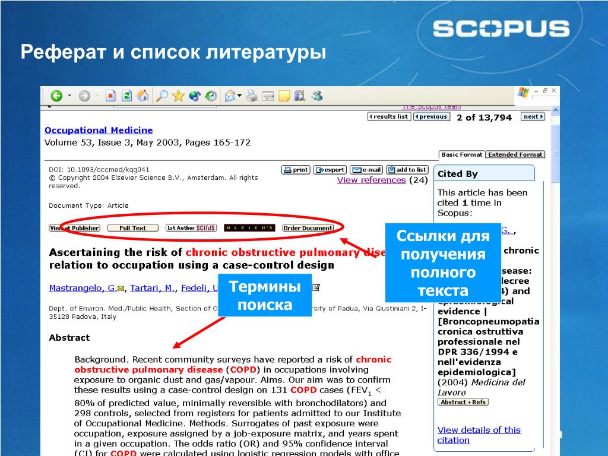Click the vertical scrollbar up arrow
This screenshot has height=456, width=608.
pyautogui.click(x=555, y=110)
